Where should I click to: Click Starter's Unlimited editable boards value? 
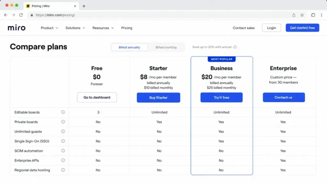[159, 112]
